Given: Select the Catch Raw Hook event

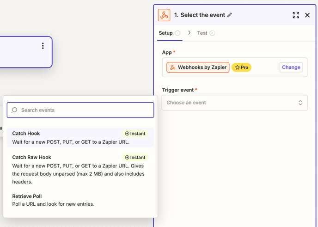Looking at the screenshot, I should (80, 169).
